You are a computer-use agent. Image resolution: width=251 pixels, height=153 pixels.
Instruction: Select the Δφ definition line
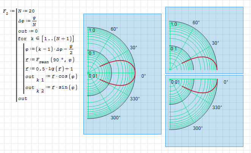(30, 22)
